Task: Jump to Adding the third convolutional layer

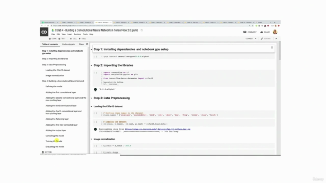Action: point(61,106)
